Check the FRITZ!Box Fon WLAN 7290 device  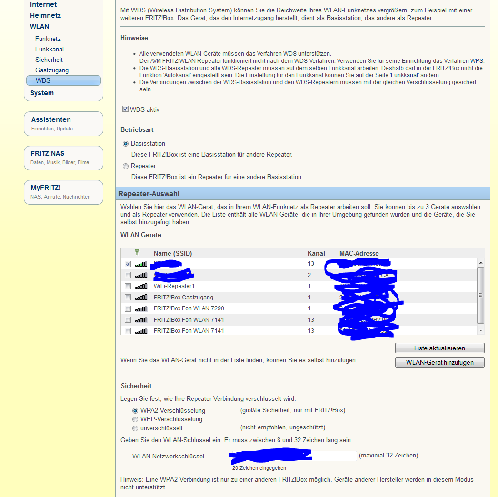click(x=128, y=308)
